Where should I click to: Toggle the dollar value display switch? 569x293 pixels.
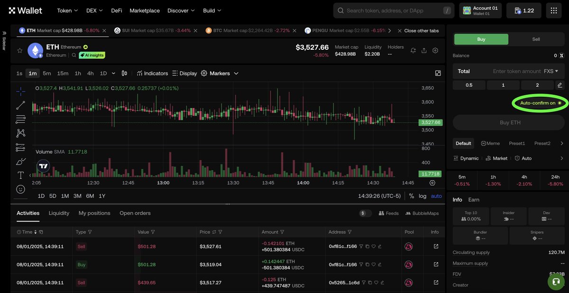[366, 213]
